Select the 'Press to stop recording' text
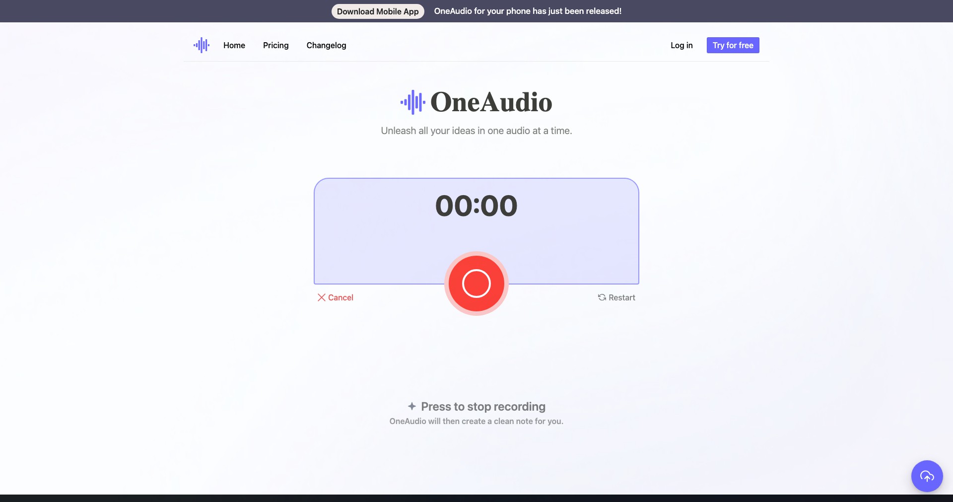 pyautogui.click(x=483, y=407)
